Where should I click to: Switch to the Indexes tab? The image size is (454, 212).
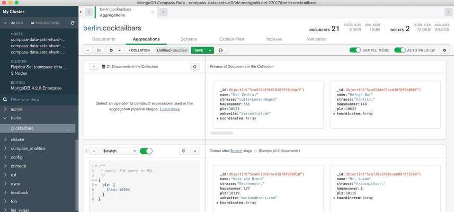point(274,39)
